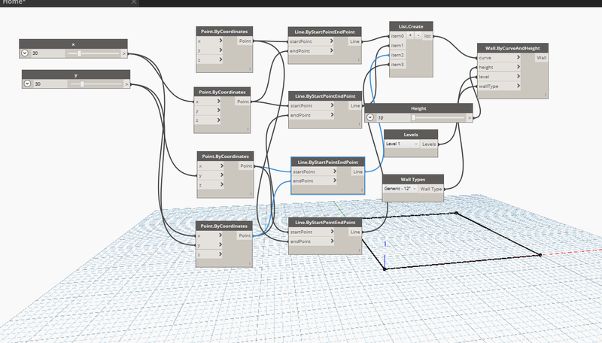
Task: Click the wallType input port on Wall.ByCurveAndHeight
Action: pos(499,87)
